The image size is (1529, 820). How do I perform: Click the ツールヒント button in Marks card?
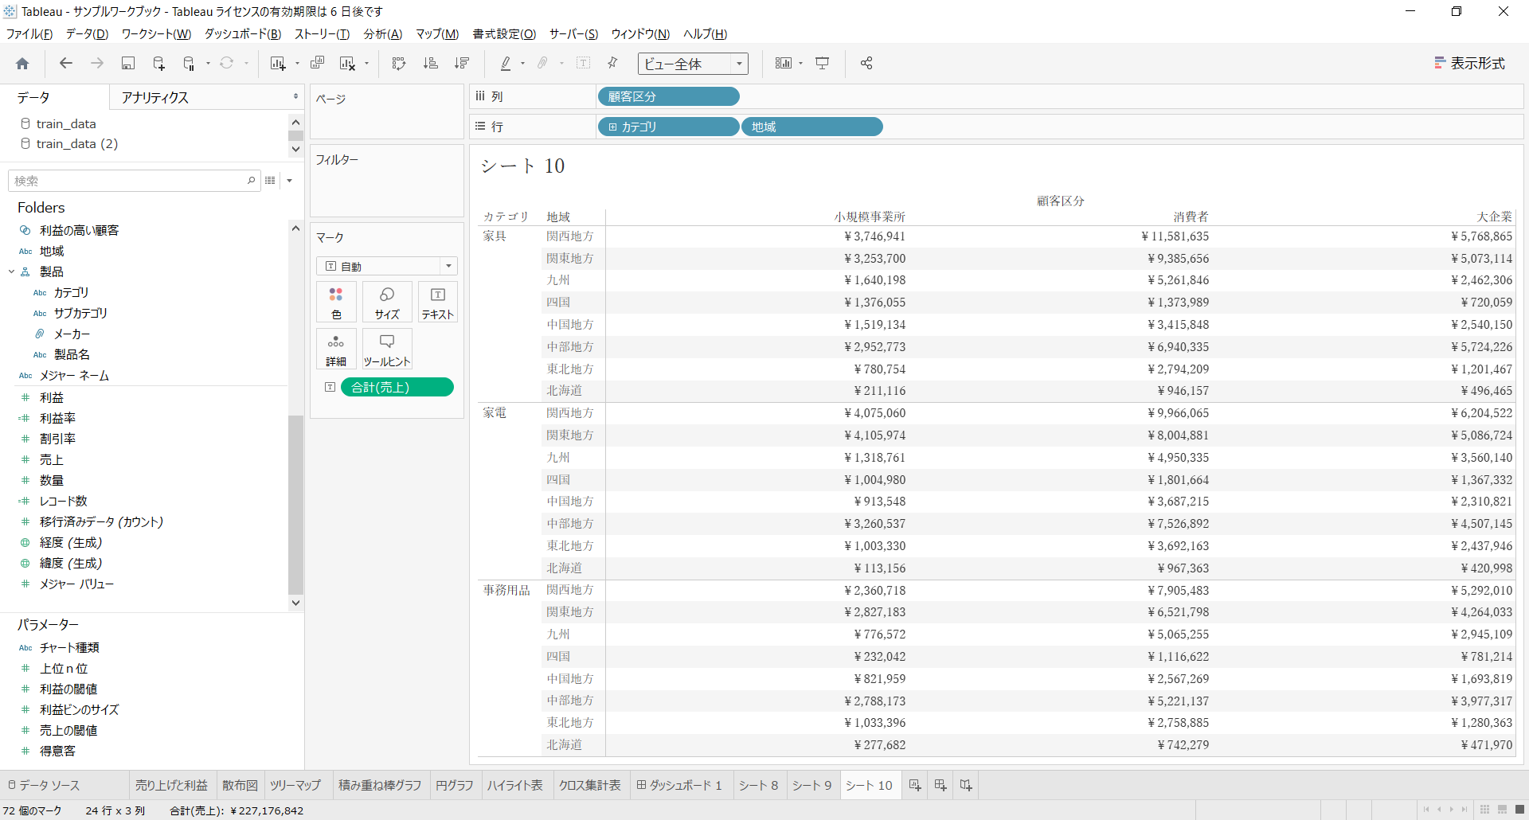tap(387, 349)
